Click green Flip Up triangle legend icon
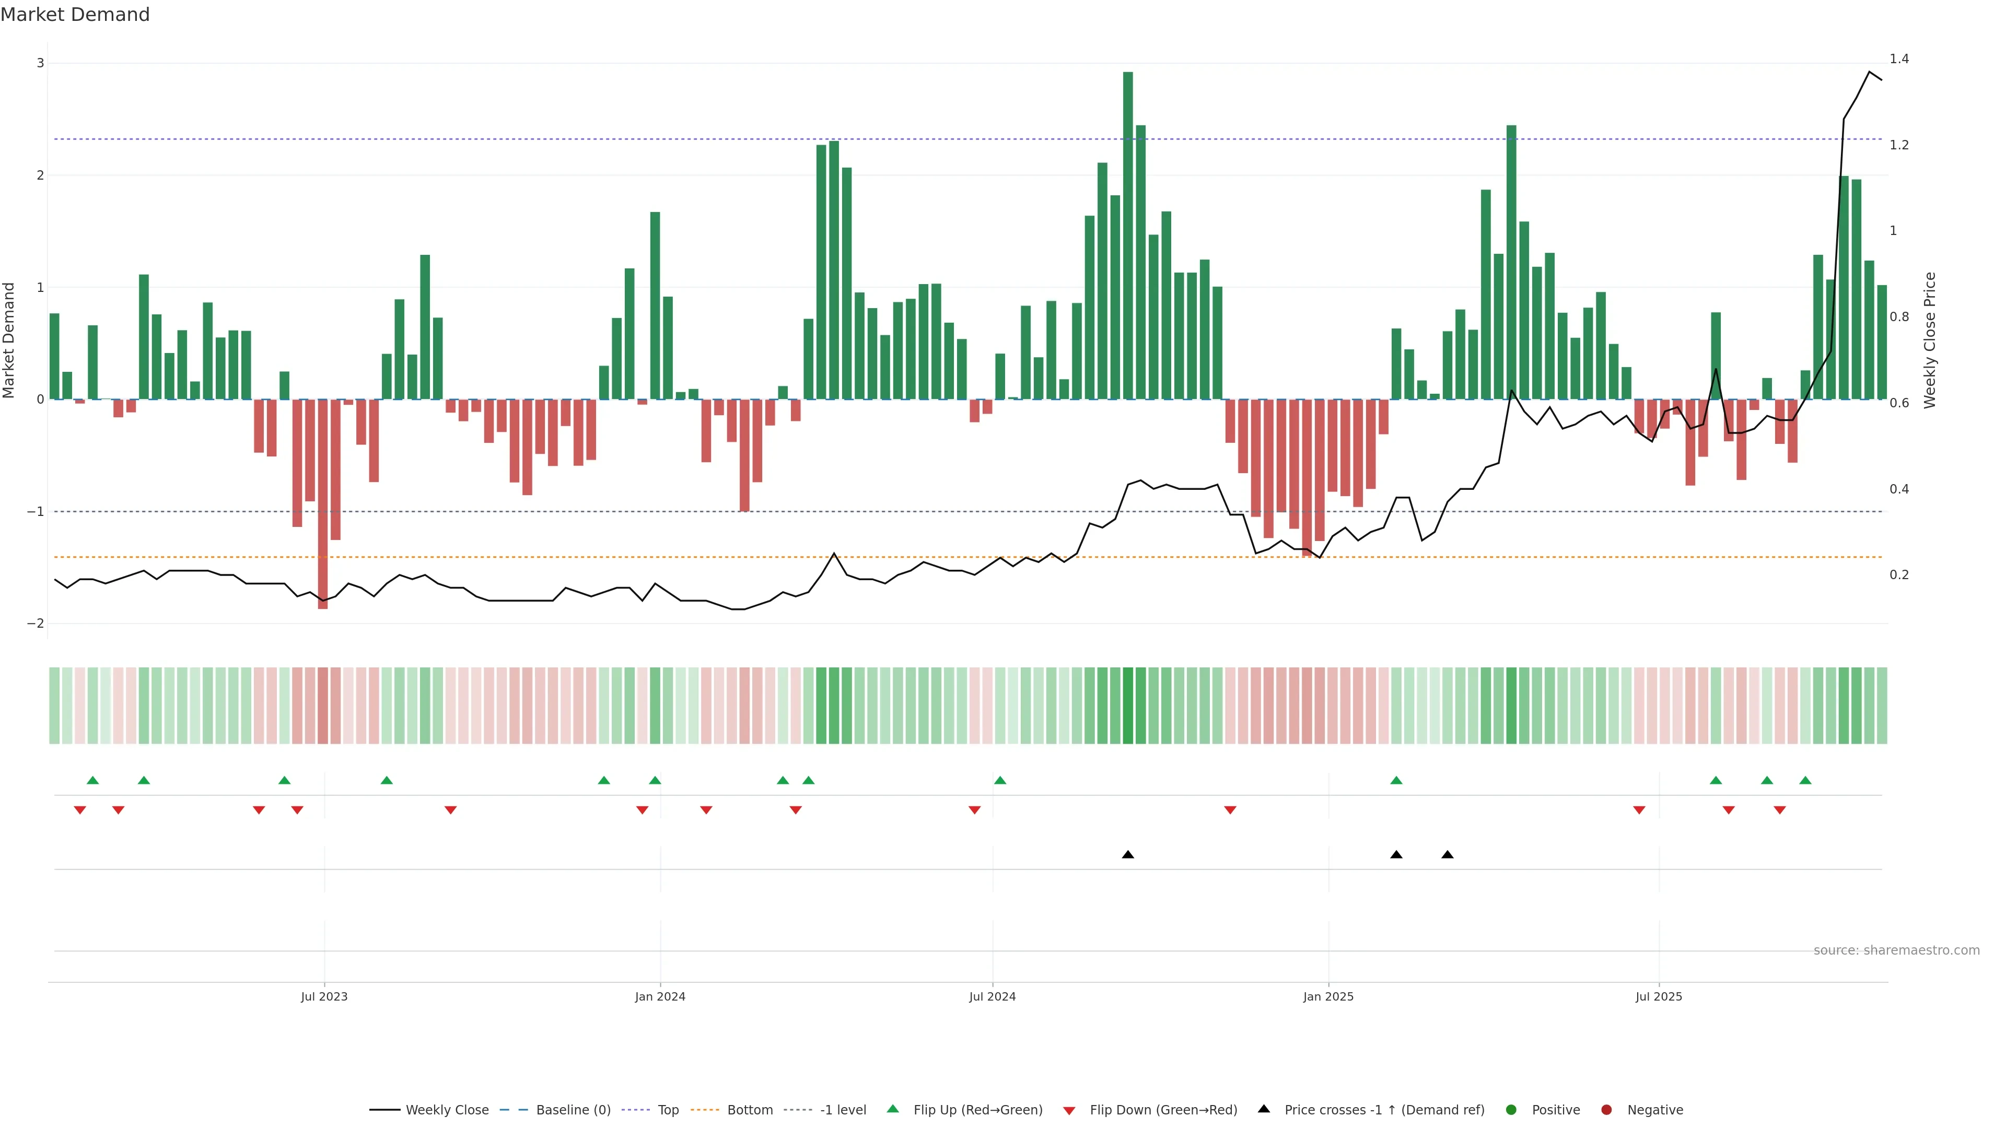Image resolution: width=2006 pixels, height=1128 pixels. (x=893, y=1109)
